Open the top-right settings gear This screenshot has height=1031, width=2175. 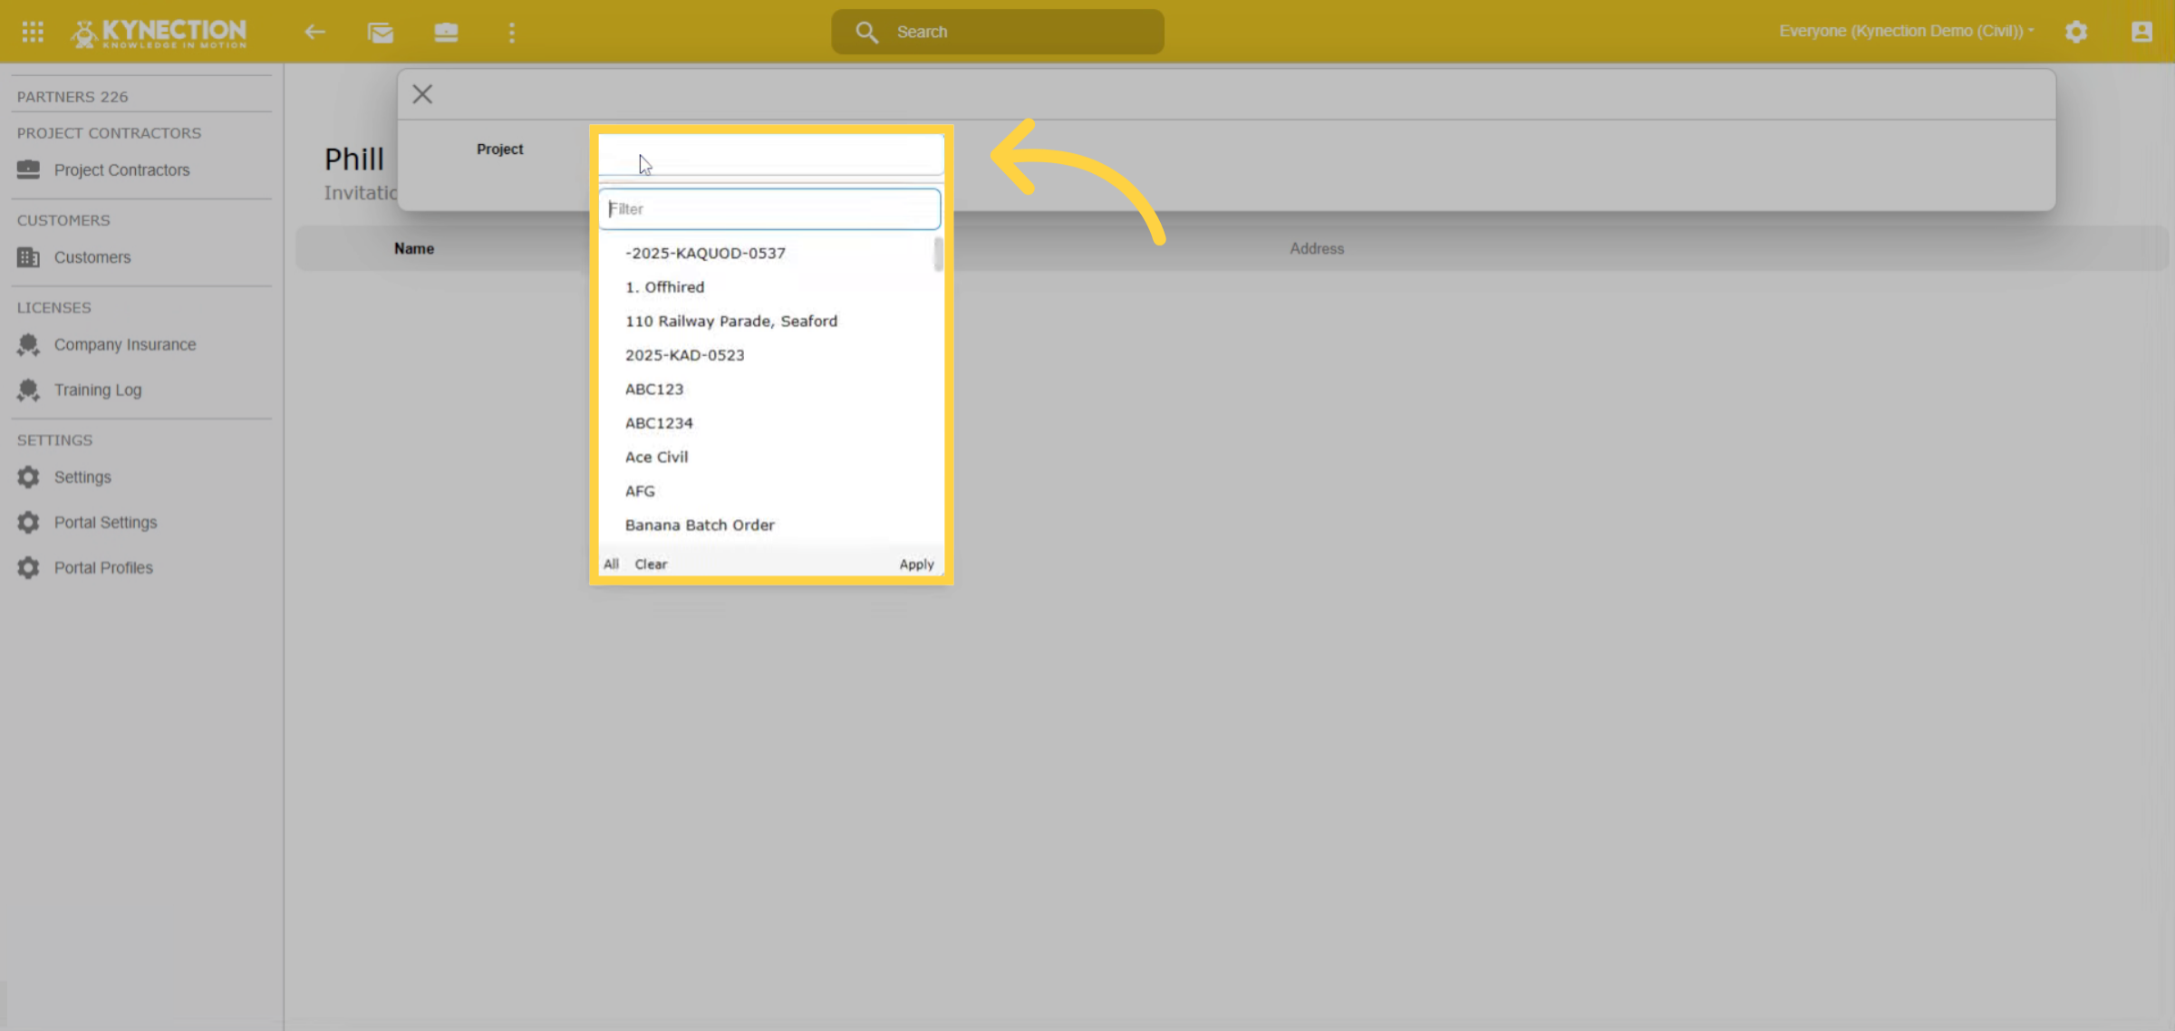2076,32
